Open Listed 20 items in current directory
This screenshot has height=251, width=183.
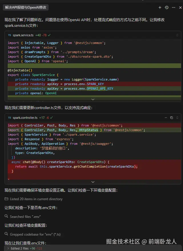[36, 199]
